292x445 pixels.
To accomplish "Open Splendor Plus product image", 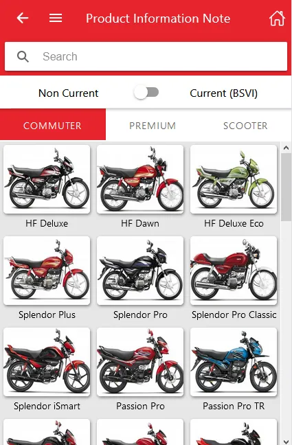I will [x=47, y=271].
